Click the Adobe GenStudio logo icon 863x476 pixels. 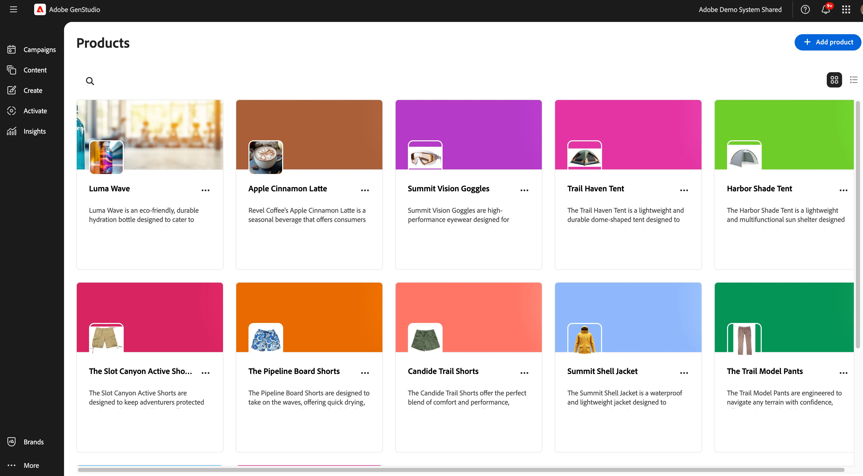tap(40, 9)
